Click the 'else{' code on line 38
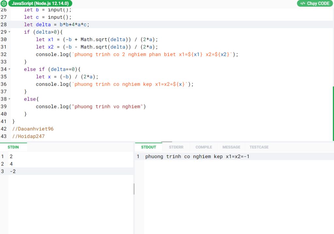This screenshot has height=234, width=334. [31, 99]
